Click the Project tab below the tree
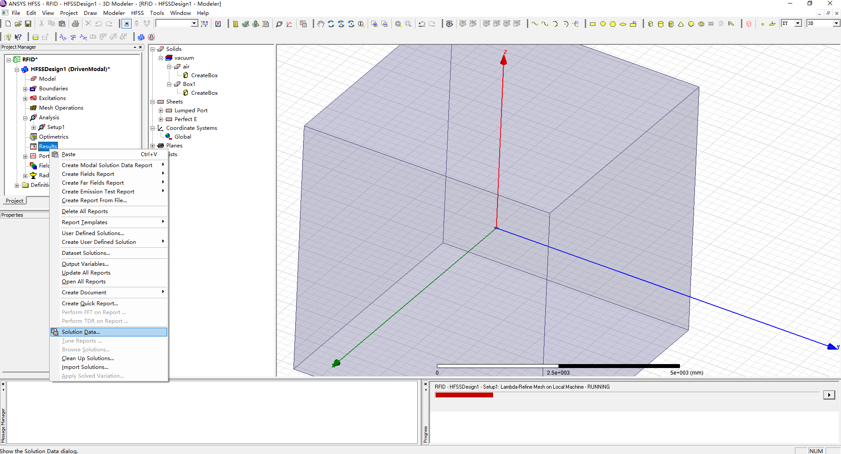Screen dimensions: 841x454 (14, 200)
